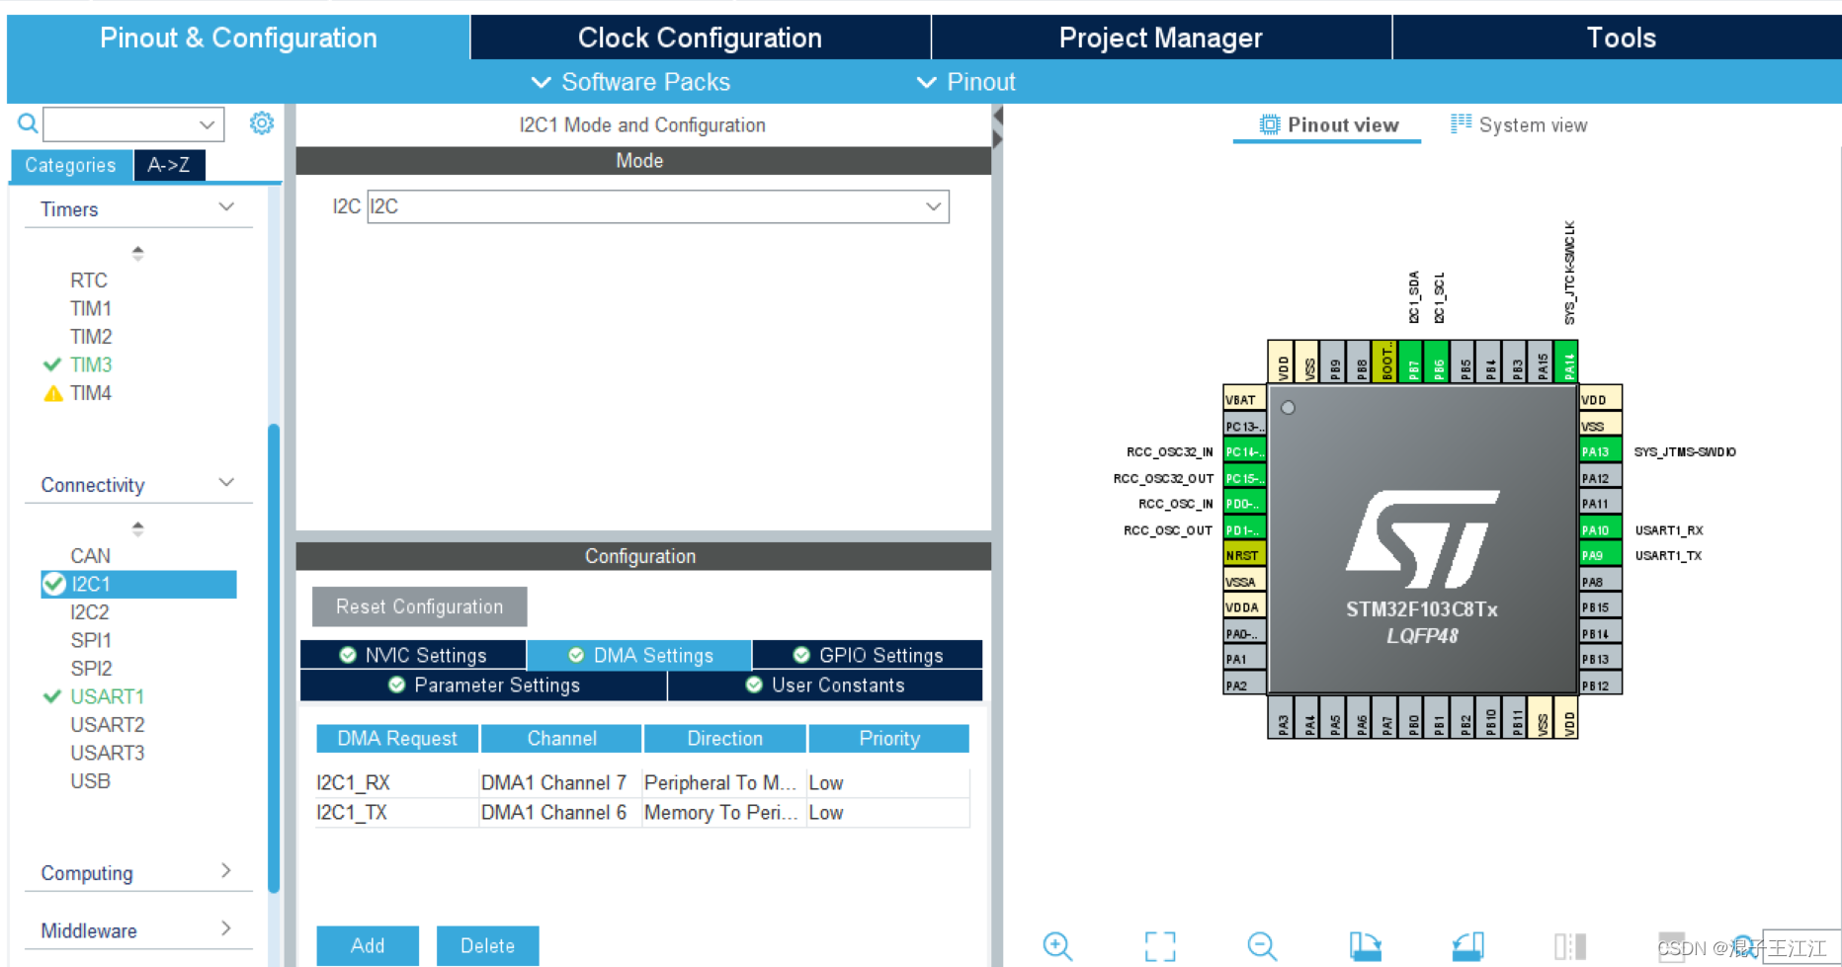Open the categories gear settings icon
This screenshot has width=1842, height=967.
262,122
